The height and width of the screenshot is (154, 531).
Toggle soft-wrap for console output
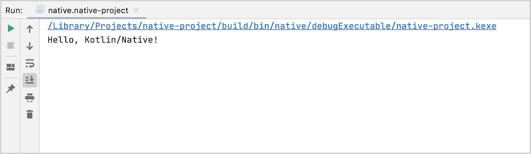pyautogui.click(x=30, y=63)
